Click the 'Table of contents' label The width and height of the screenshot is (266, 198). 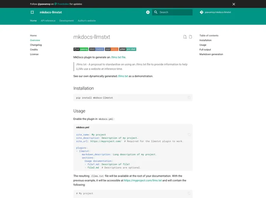tap(209, 36)
